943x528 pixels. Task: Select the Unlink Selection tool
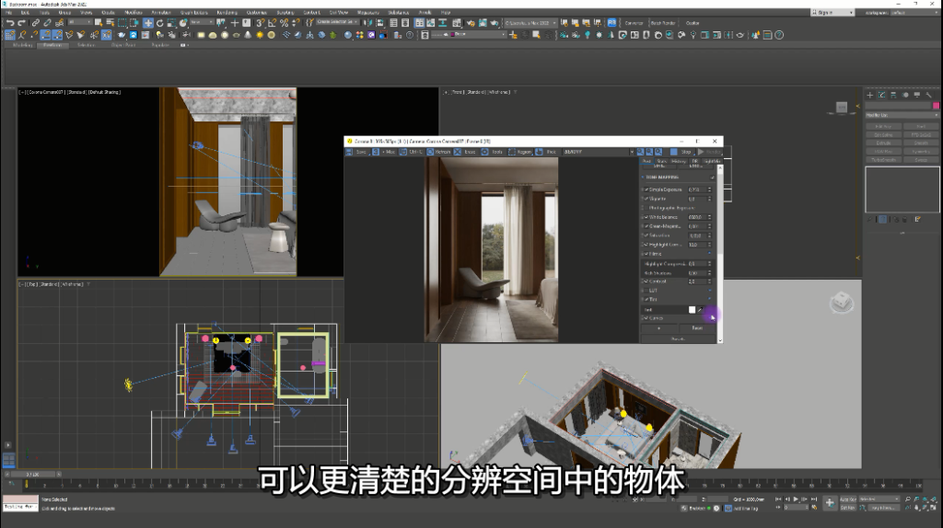(48, 23)
